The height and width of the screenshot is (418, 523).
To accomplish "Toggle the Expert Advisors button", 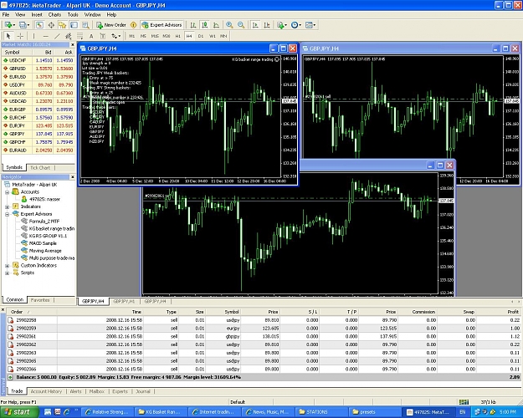I will (x=162, y=25).
